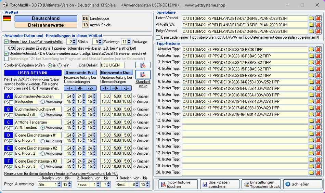The image size is (325, 193).
Task: Browse folder for 15. letzter Tipp
Action: coord(311,140)
